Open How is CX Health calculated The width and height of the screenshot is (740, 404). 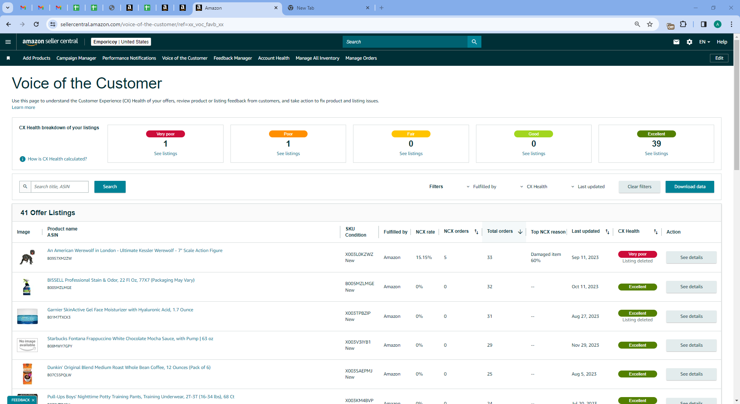click(57, 159)
